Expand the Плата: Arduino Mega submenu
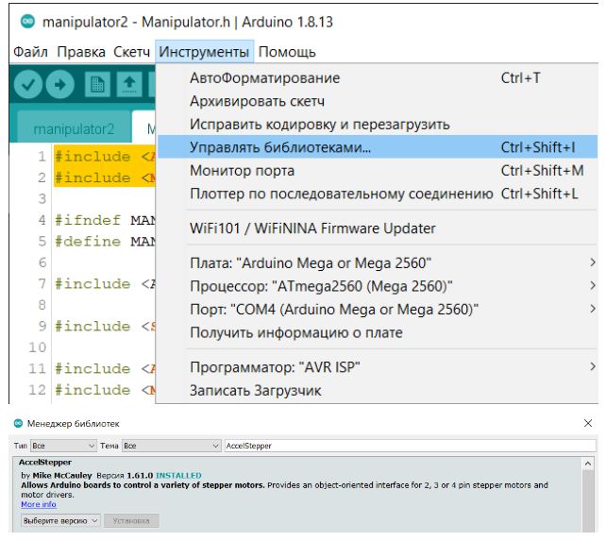 [377, 263]
